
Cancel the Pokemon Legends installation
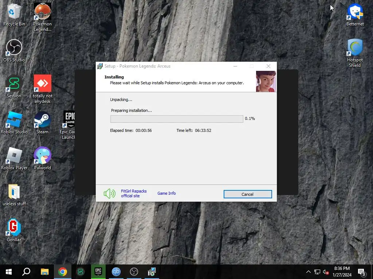tap(248, 194)
